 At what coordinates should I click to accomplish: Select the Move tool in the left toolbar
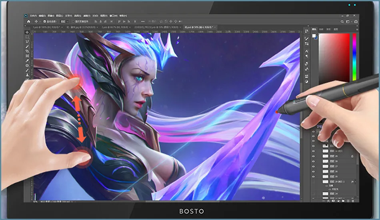(x=27, y=32)
